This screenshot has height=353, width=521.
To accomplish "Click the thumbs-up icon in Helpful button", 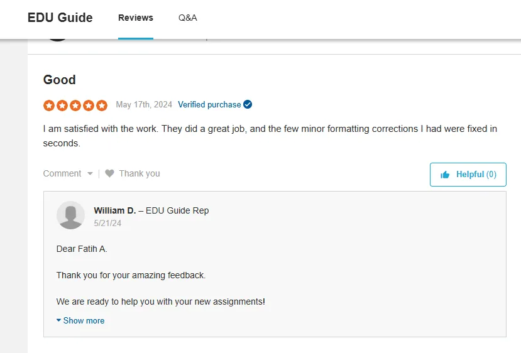I will pyautogui.click(x=445, y=175).
